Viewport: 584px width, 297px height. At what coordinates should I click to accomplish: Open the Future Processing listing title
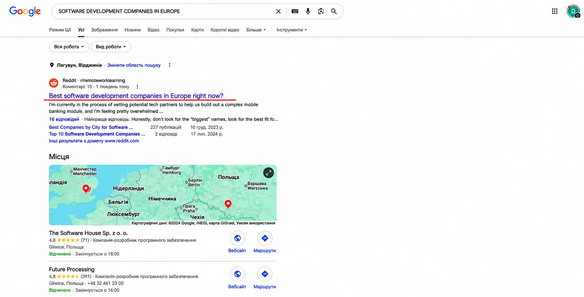click(x=72, y=269)
